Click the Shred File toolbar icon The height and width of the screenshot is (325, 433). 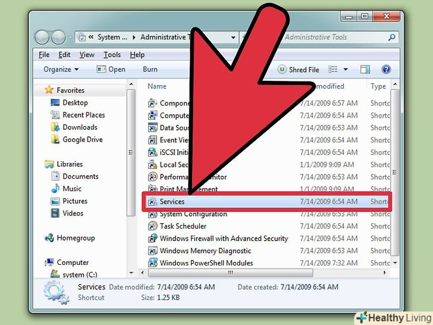[x=282, y=70]
